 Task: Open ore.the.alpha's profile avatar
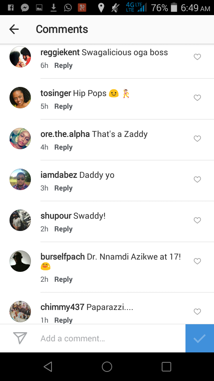20,138
